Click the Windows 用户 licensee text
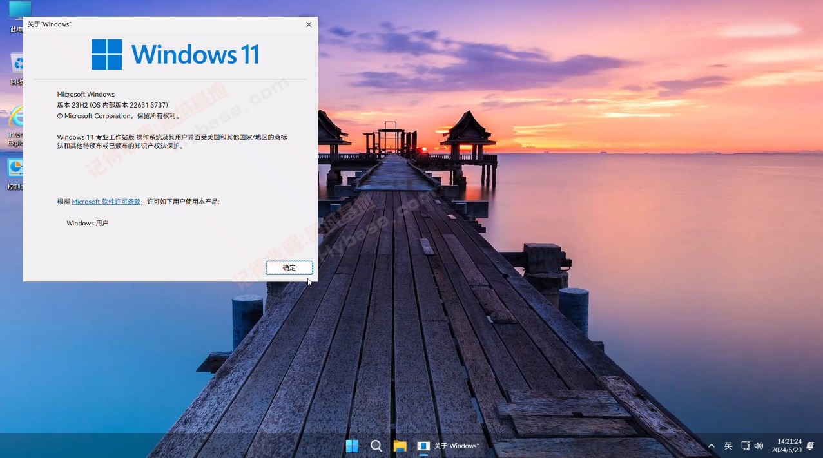The image size is (823, 458). click(x=87, y=223)
